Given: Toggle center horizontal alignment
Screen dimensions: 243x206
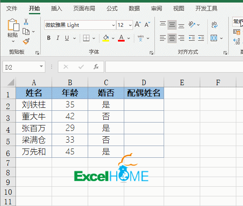Looking at the screenshot, I should [172, 38].
